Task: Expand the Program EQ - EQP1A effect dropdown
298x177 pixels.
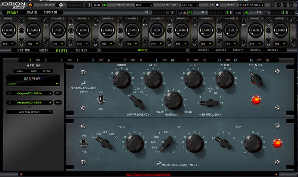Action: 50,93
